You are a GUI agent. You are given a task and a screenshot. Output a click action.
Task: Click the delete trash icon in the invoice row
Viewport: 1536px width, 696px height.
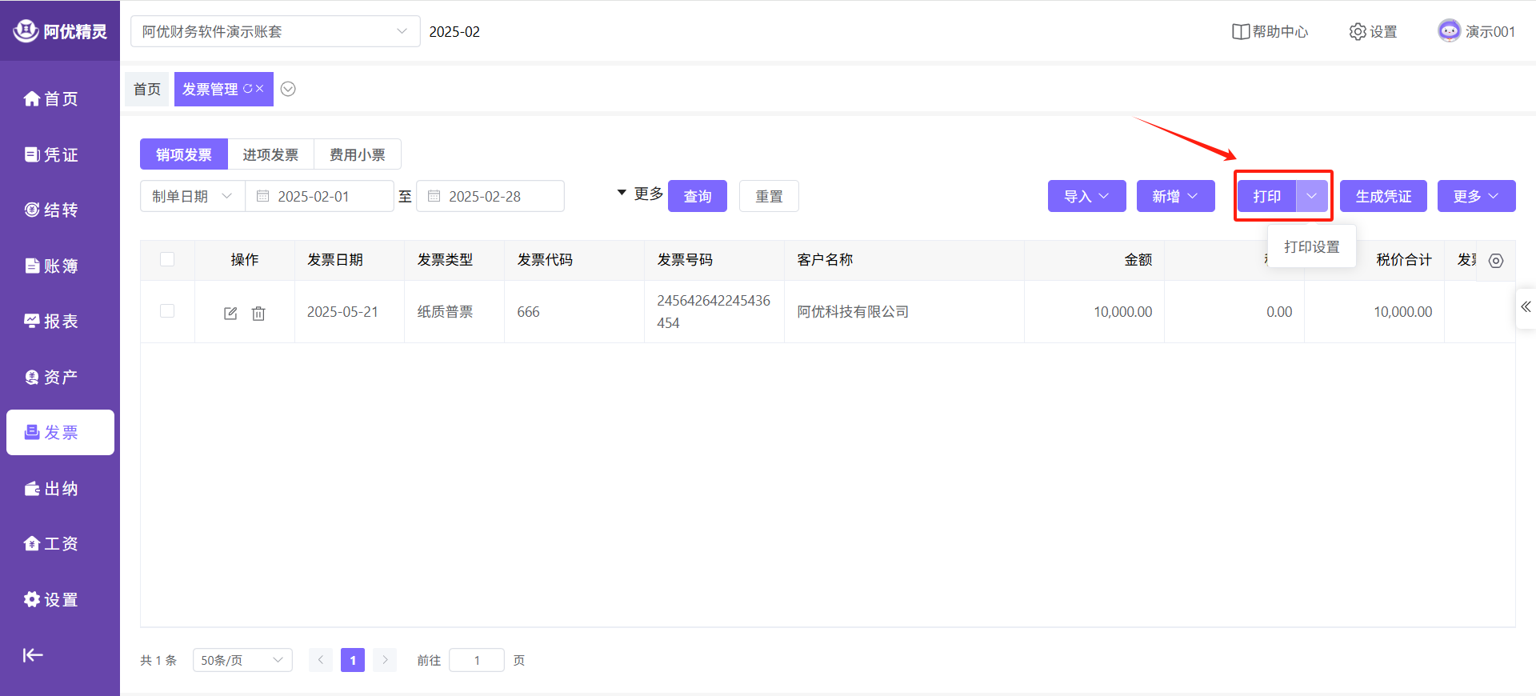coord(258,313)
